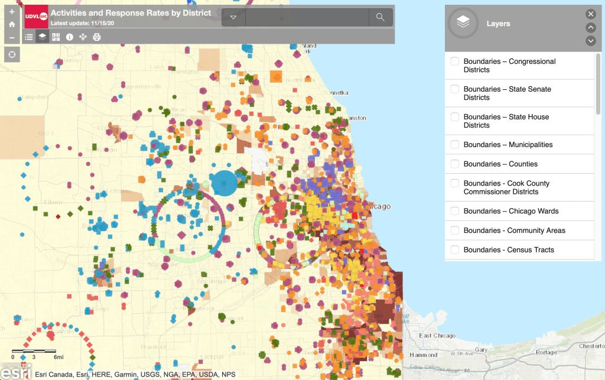Click the search text field

(x=306, y=18)
